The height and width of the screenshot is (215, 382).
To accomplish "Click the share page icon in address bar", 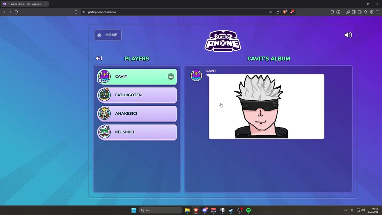I will (x=278, y=12).
